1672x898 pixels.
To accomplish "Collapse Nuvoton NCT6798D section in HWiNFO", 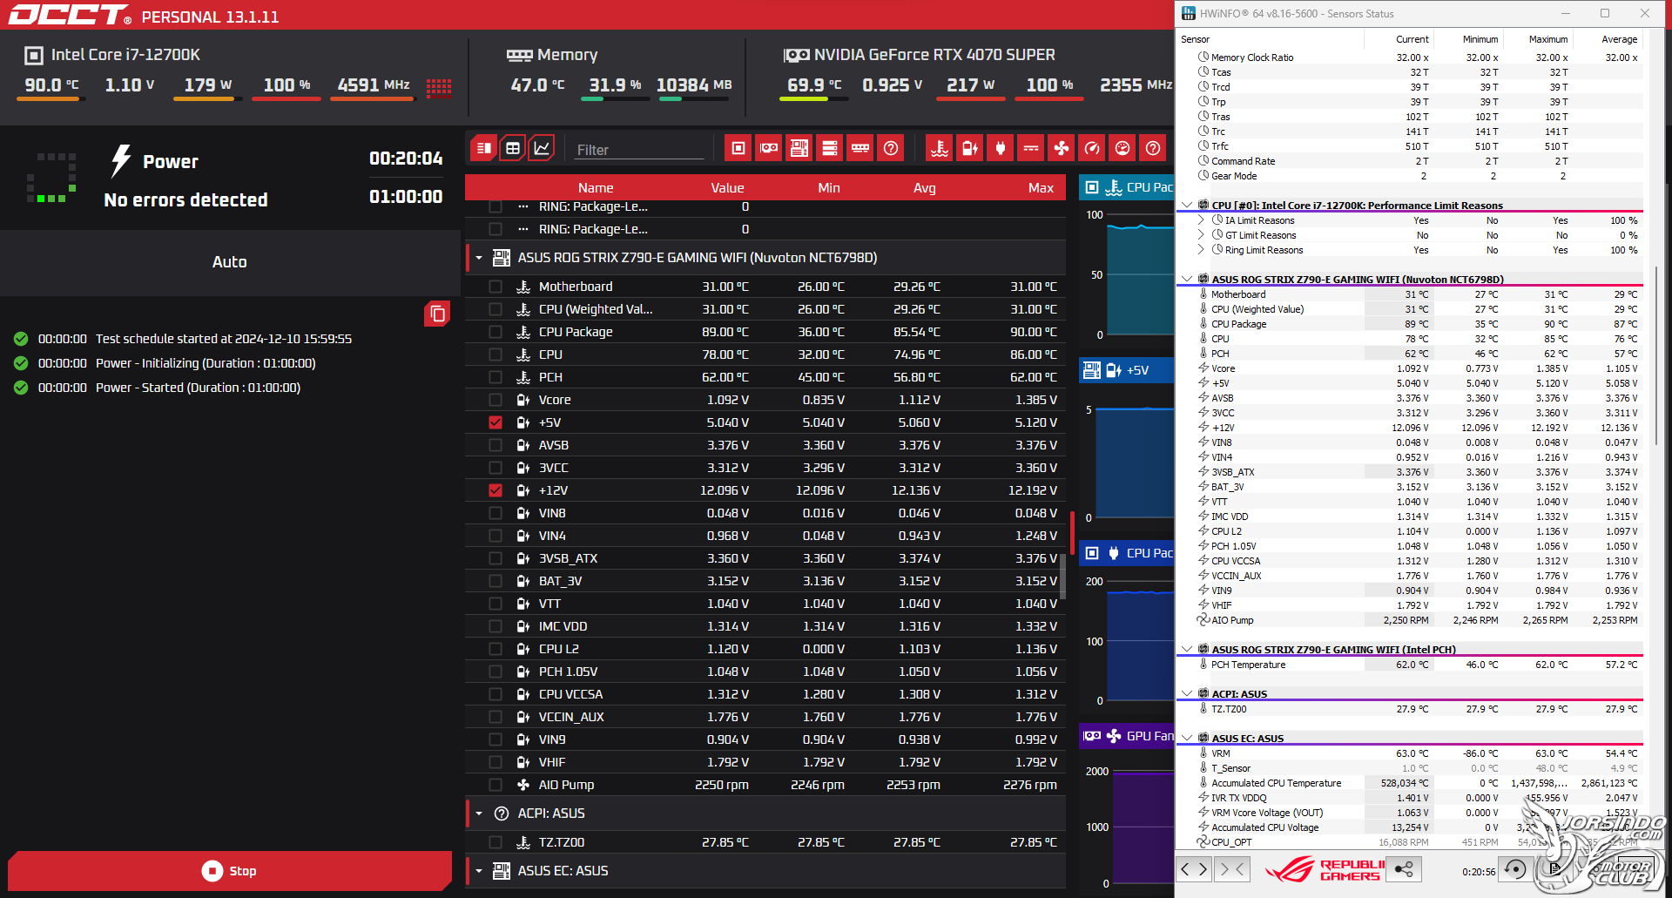I will 1187,280.
